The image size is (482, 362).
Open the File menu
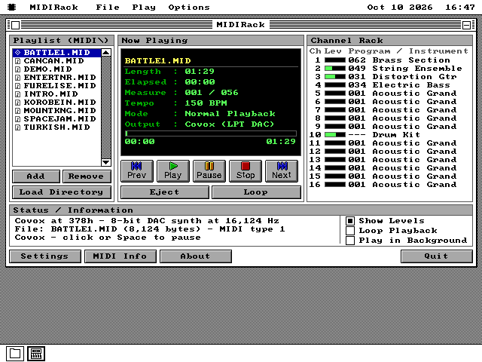pyautogui.click(x=108, y=7)
